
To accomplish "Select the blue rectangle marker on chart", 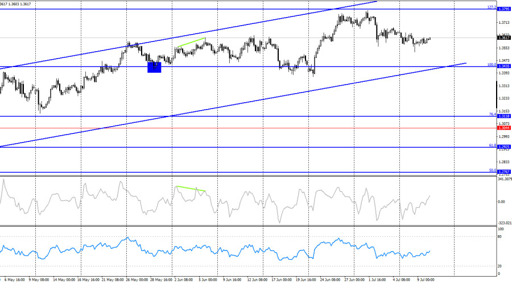I will tap(154, 67).
